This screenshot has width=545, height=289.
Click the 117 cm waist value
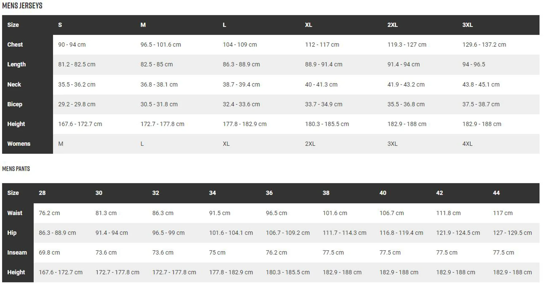(x=503, y=213)
